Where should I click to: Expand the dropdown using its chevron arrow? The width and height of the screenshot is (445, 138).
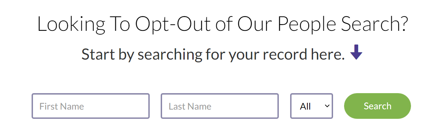(327, 106)
